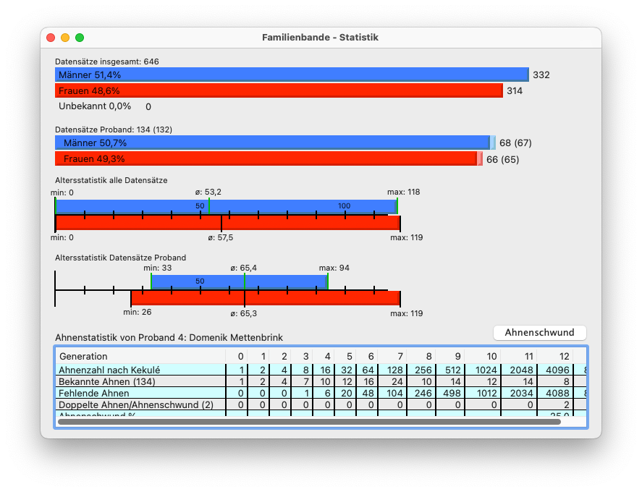This screenshot has width=642, height=492.
Task: Close the Statistik window
Action: (51, 38)
